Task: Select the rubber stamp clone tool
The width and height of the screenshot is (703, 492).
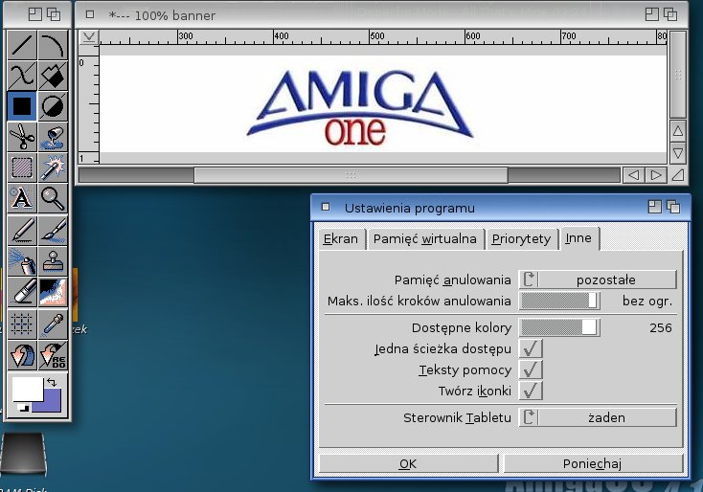Action: pos(53,261)
